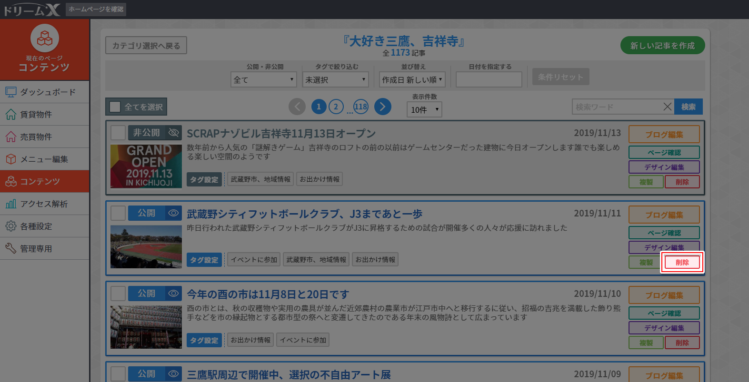Image resolution: width=749 pixels, height=382 pixels.
Task: Open 賃貸物件 in the sidebar
Action: (45, 114)
